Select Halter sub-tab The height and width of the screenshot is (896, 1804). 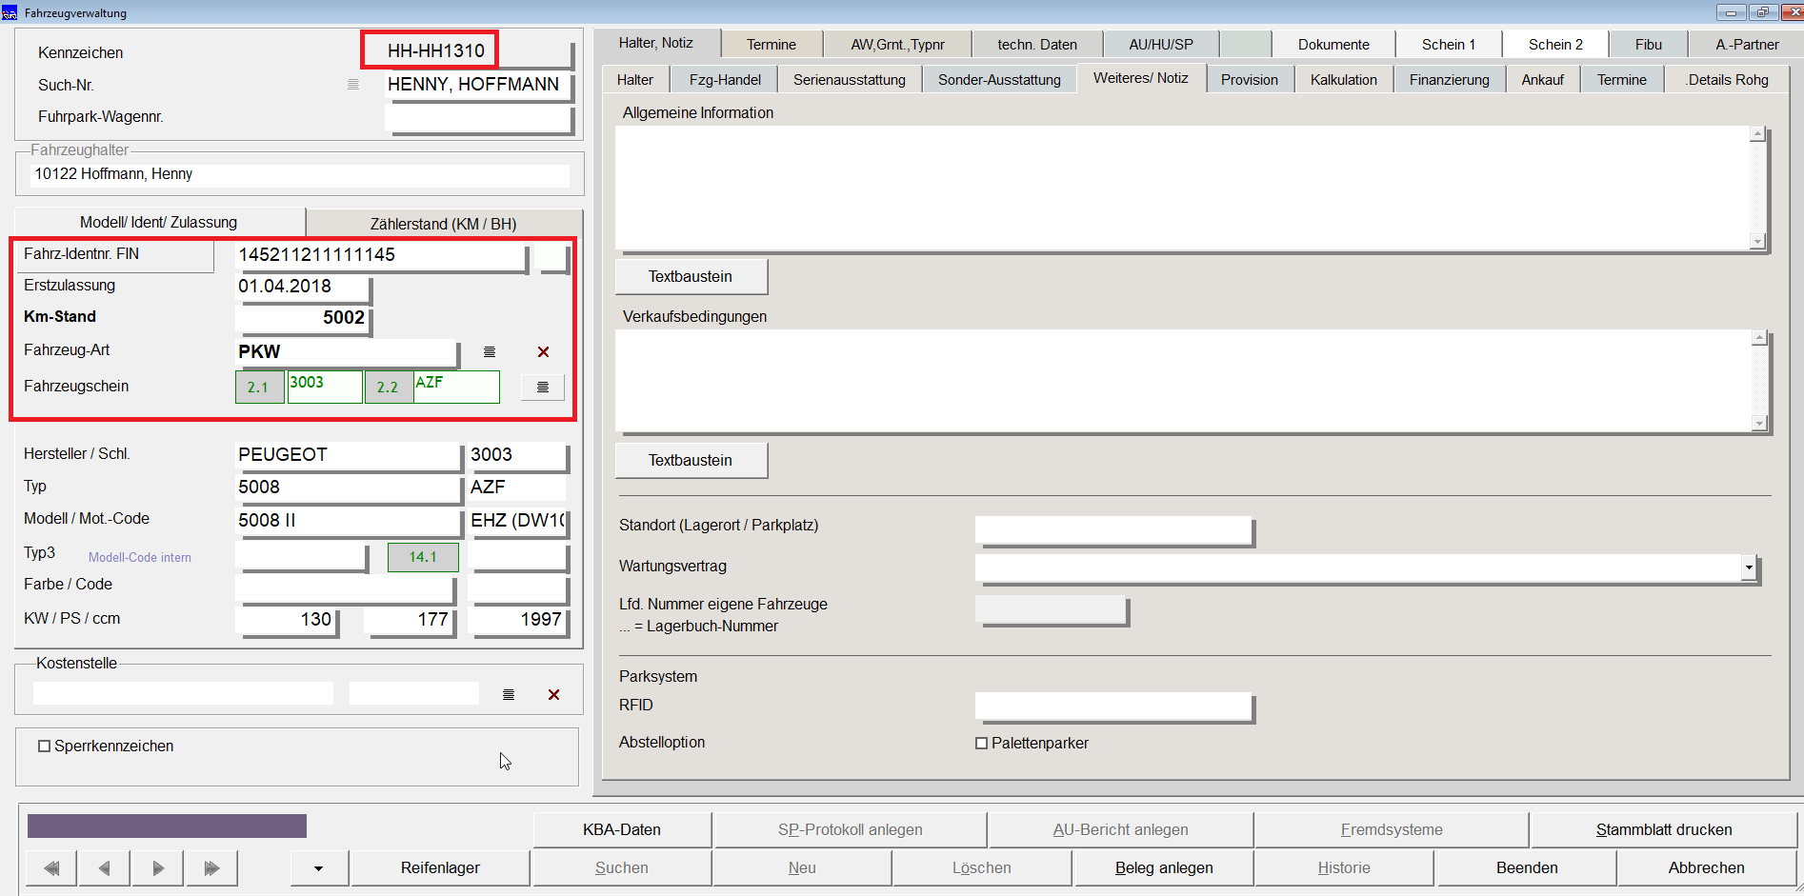coord(635,80)
